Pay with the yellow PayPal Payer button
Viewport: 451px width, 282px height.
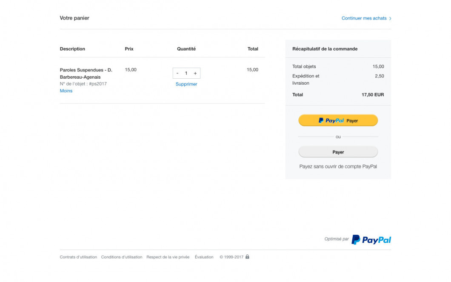[338, 120]
